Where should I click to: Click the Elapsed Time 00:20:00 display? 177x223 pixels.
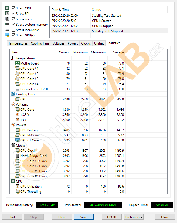[x=162, y=205]
